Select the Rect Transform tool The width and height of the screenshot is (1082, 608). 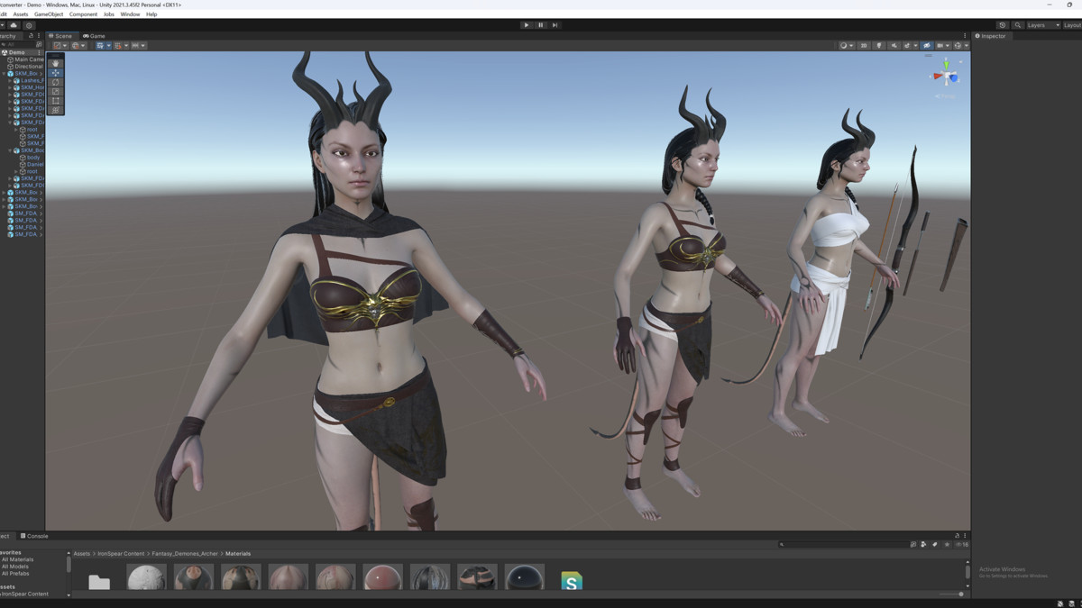pyautogui.click(x=56, y=101)
